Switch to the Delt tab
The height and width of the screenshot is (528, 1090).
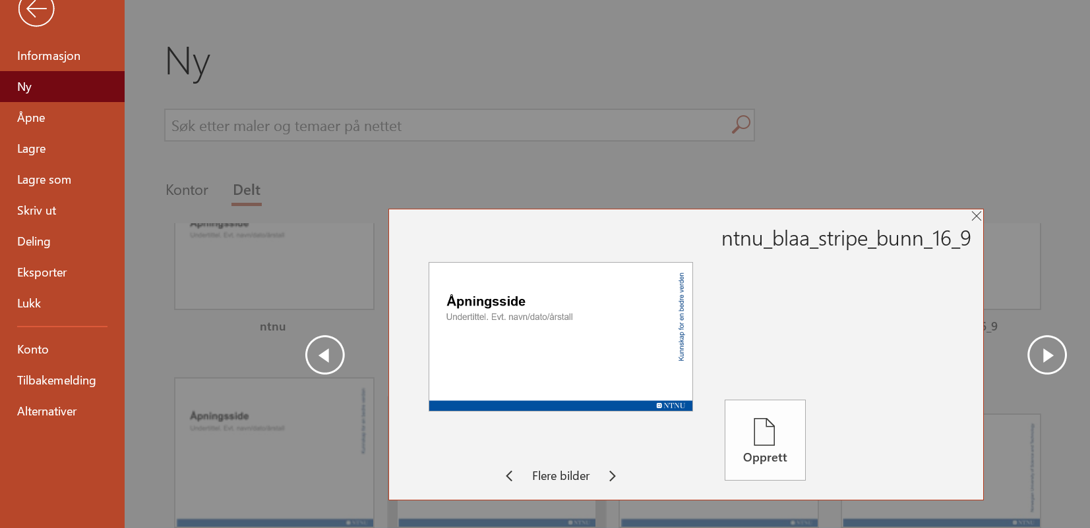pyautogui.click(x=247, y=190)
